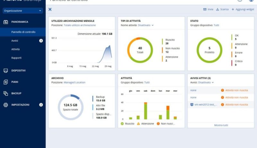Click the Avvisi badge showing 3
This screenshot has width=257, height=148.
(x=41, y=41)
